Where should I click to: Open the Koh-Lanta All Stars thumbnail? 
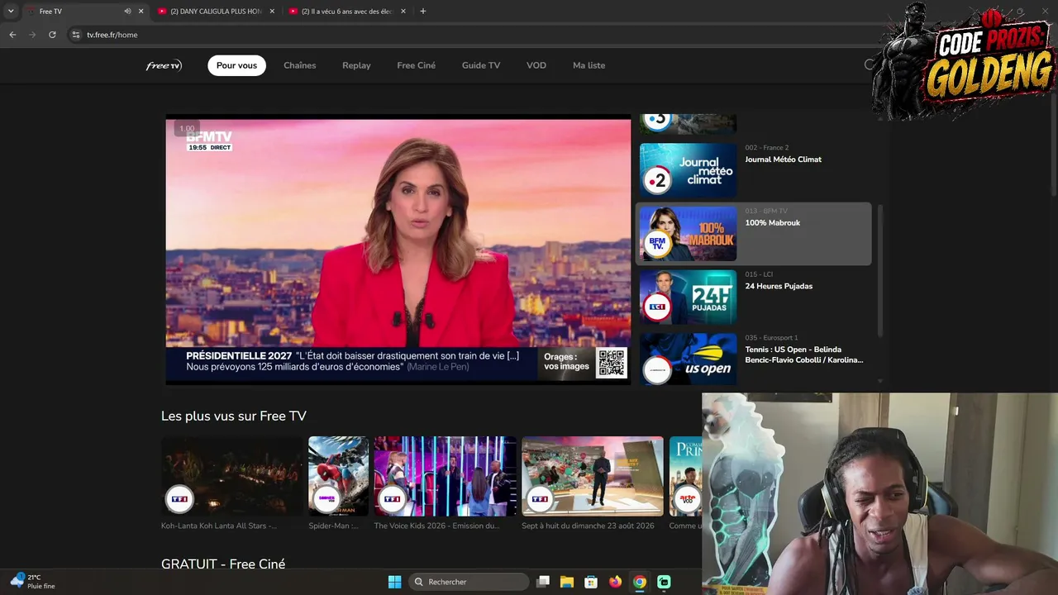tap(232, 476)
